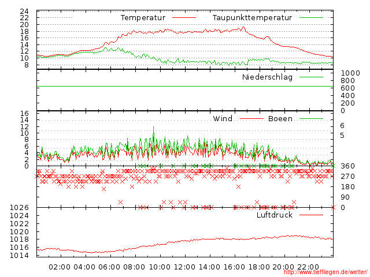The height and width of the screenshot is (277, 370).
Task: Click the green Niederschlag legend line sample
Action: click(x=311, y=77)
